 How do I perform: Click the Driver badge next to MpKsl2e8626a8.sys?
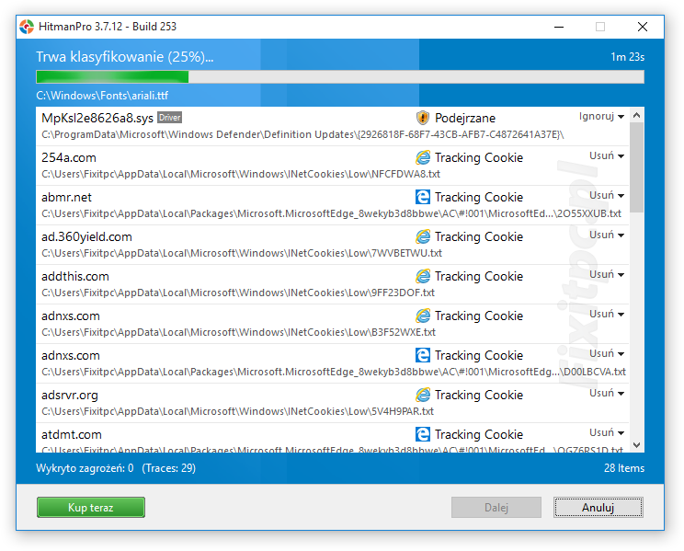pyautogui.click(x=169, y=118)
